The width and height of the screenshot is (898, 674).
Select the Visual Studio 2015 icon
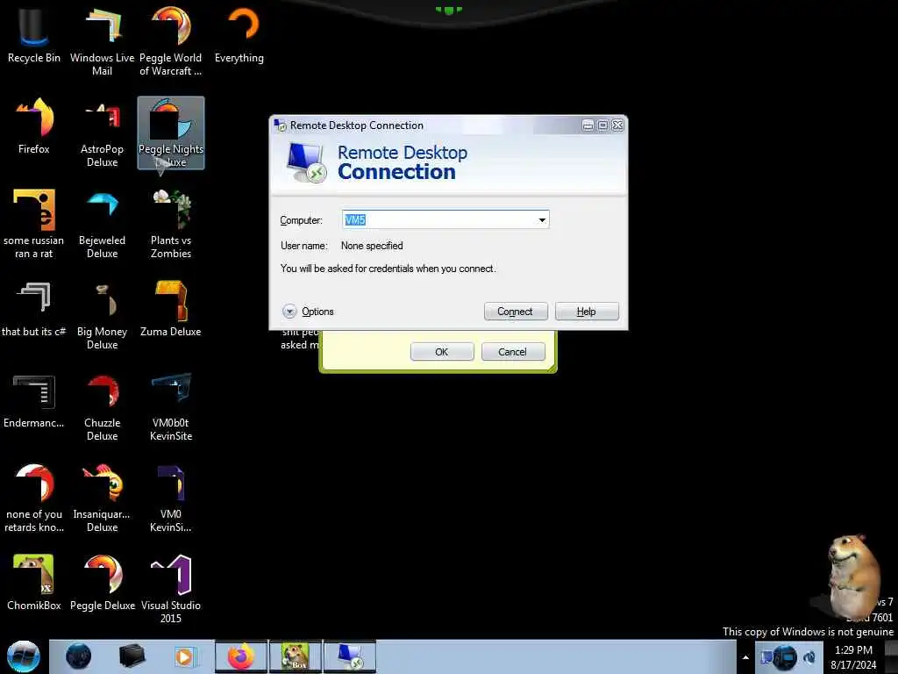pos(171,589)
